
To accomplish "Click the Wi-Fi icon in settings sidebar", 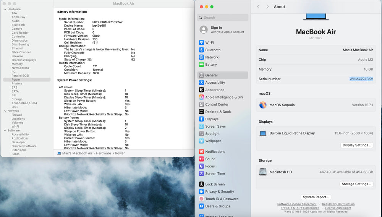I will pos(201,43).
